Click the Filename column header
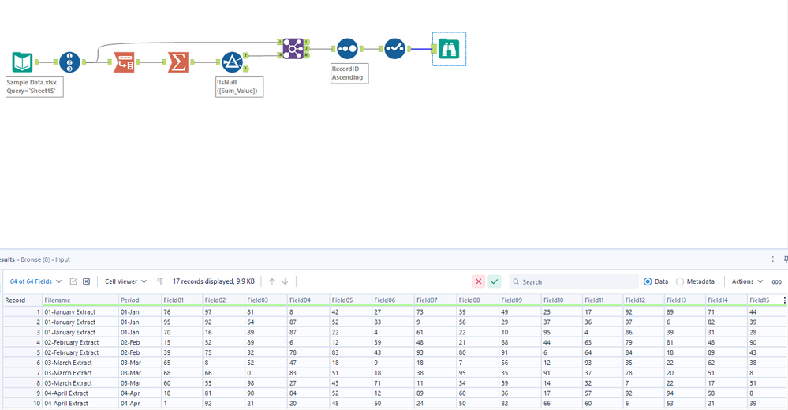 (x=80, y=300)
